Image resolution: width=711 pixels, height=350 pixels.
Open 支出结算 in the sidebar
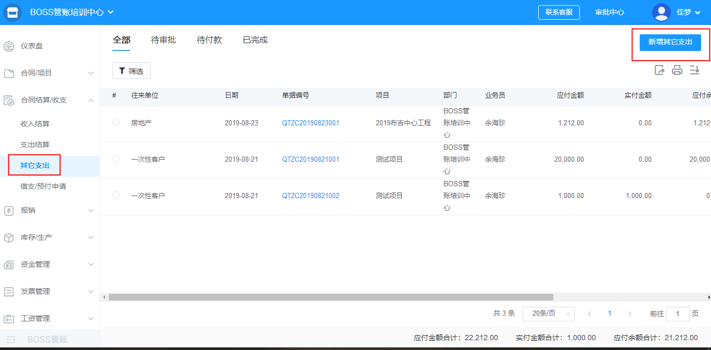pos(35,145)
